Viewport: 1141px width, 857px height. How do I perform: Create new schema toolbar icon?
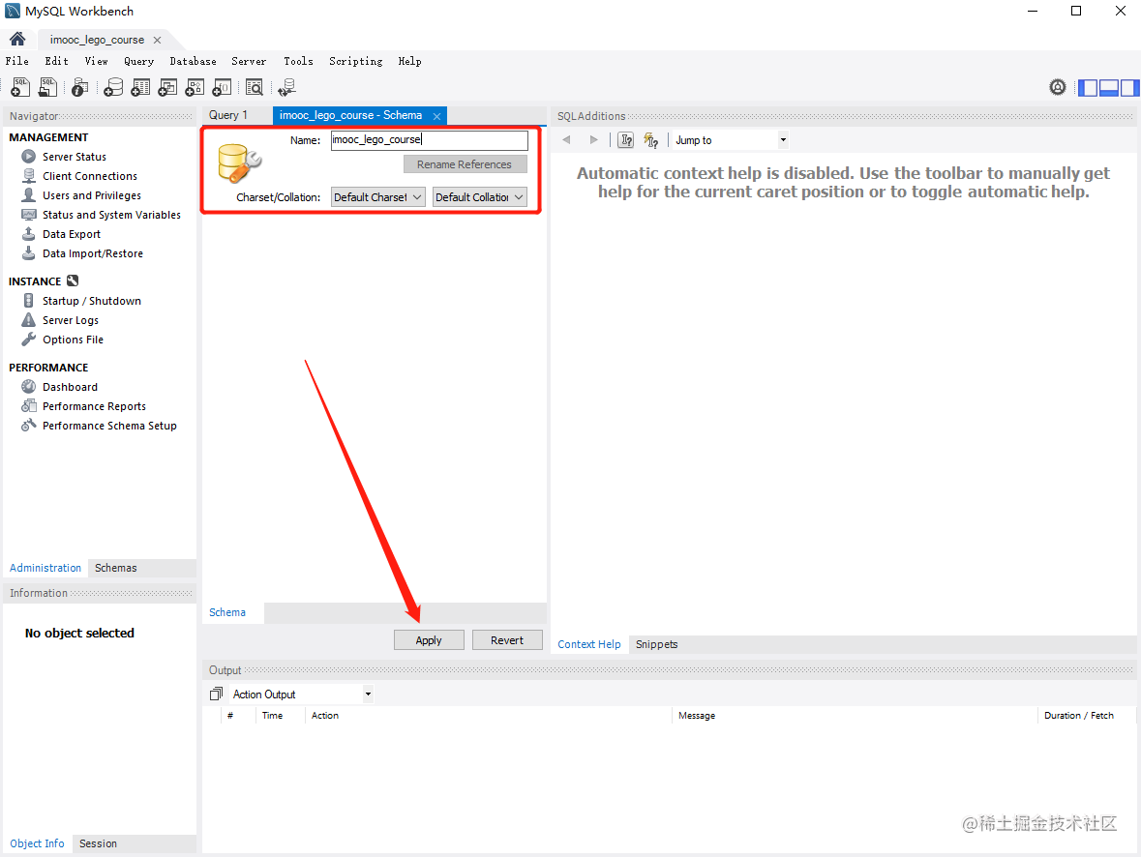[x=113, y=87]
